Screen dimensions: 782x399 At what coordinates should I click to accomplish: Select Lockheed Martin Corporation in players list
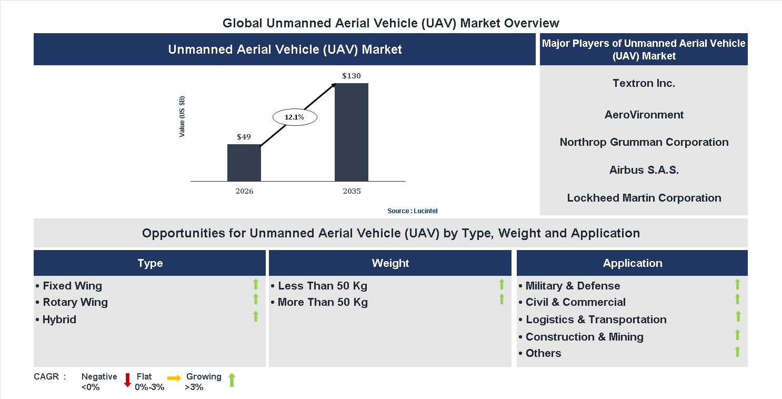point(643,198)
